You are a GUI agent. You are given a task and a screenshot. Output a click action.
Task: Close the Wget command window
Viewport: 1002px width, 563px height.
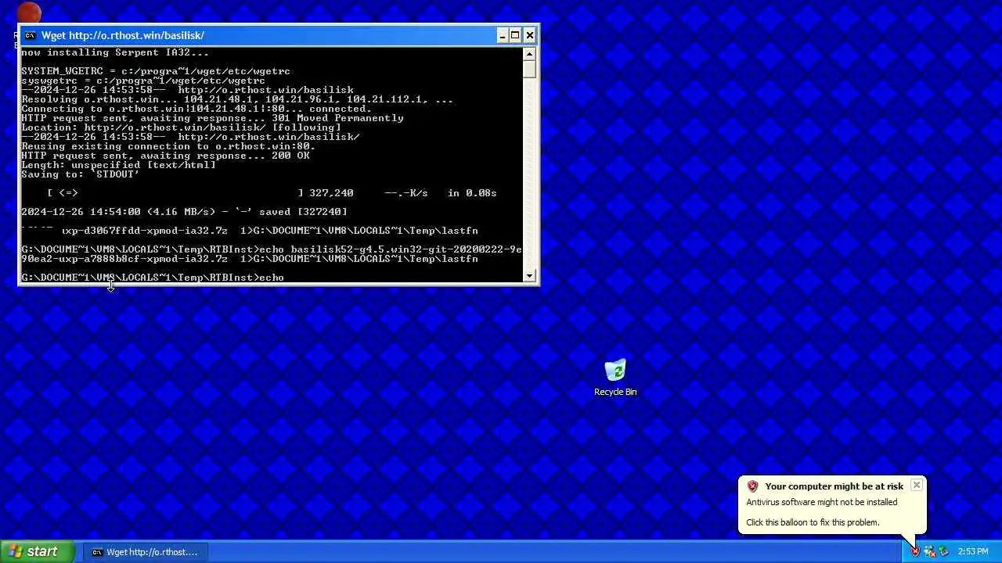[x=530, y=35]
